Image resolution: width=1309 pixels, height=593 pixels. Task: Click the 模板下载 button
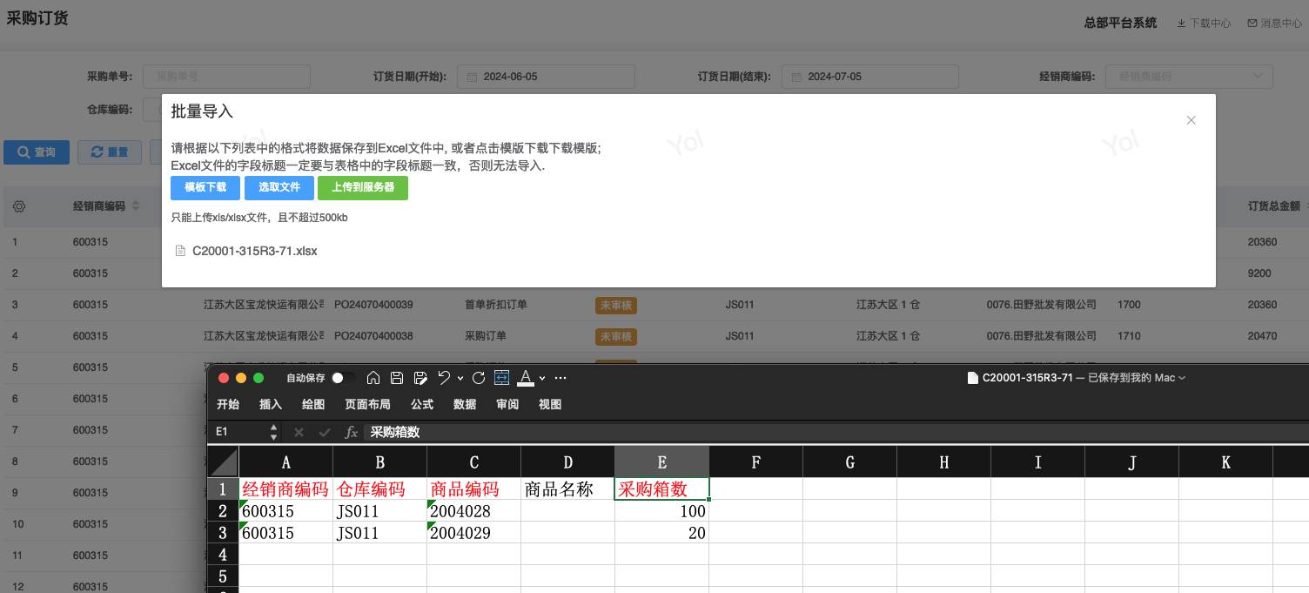point(205,187)
